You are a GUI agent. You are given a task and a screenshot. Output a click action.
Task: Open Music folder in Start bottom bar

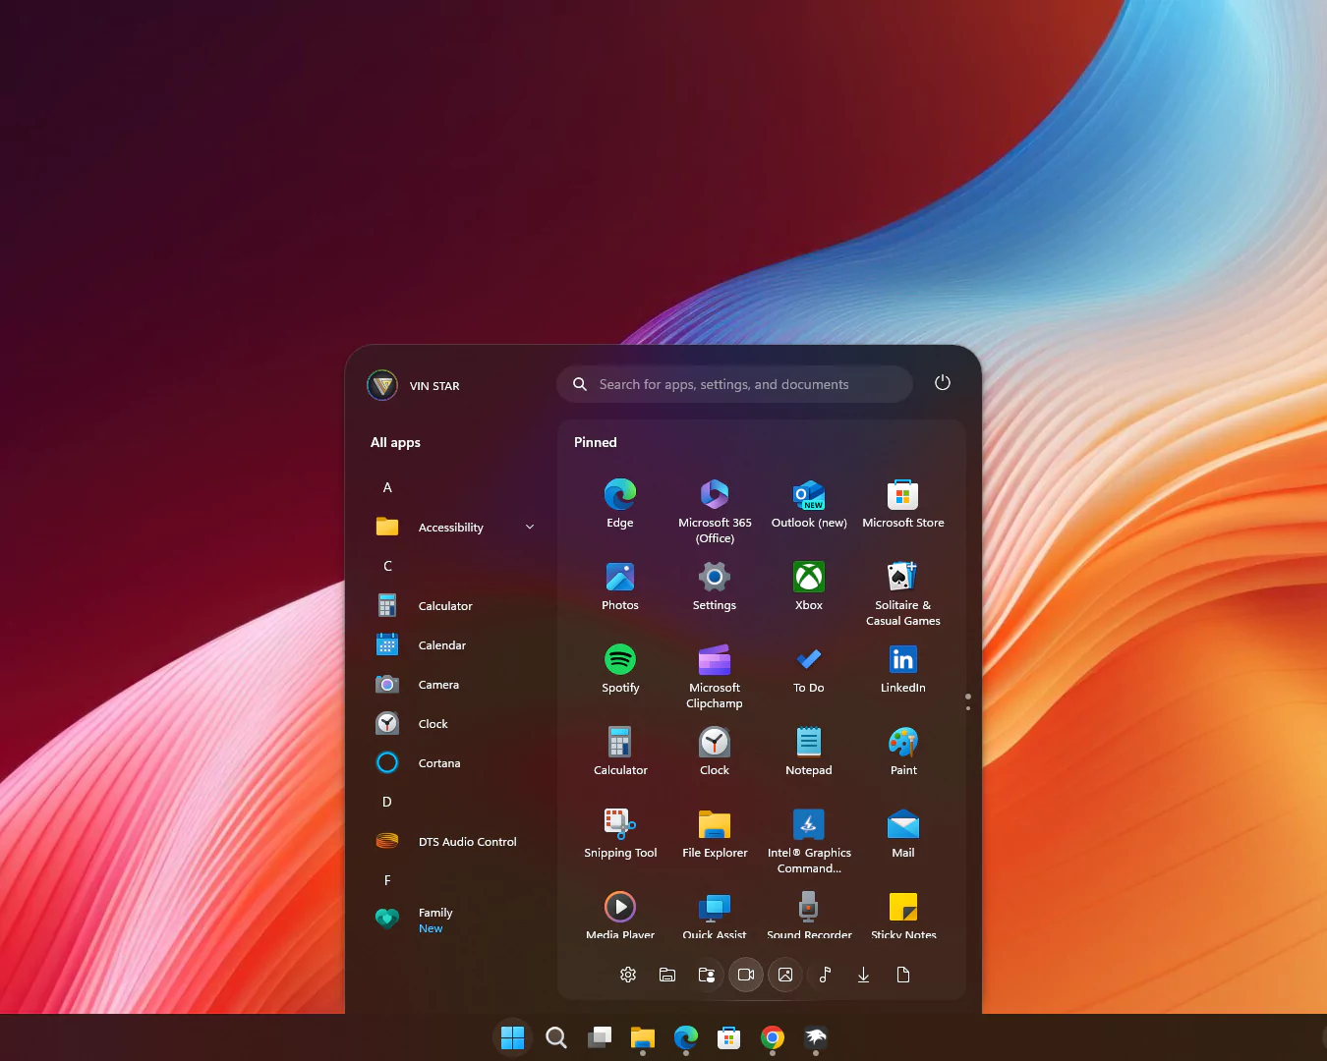(x=825, y=975)
